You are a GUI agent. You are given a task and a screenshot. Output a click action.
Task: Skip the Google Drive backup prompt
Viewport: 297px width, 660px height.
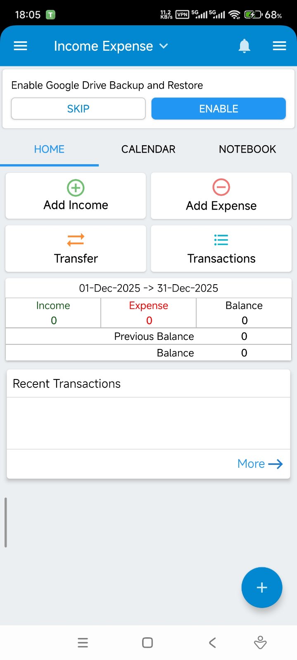pos(78,108)
